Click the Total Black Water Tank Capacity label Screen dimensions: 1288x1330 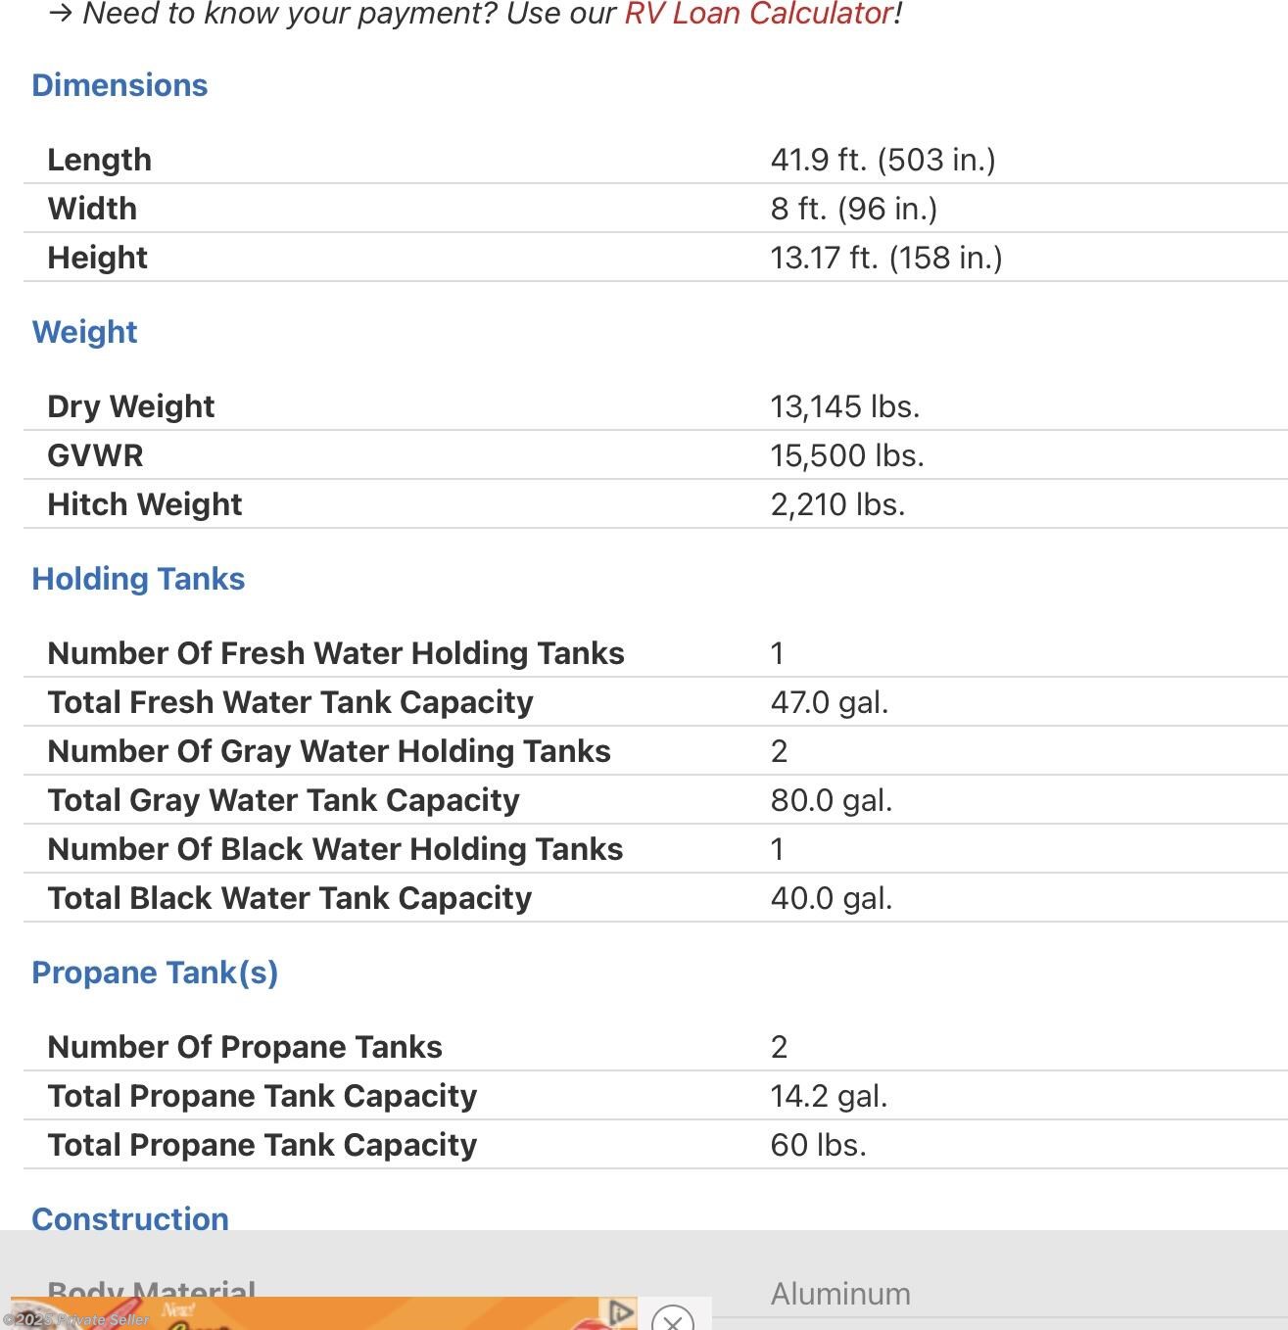tap(289, 898)
